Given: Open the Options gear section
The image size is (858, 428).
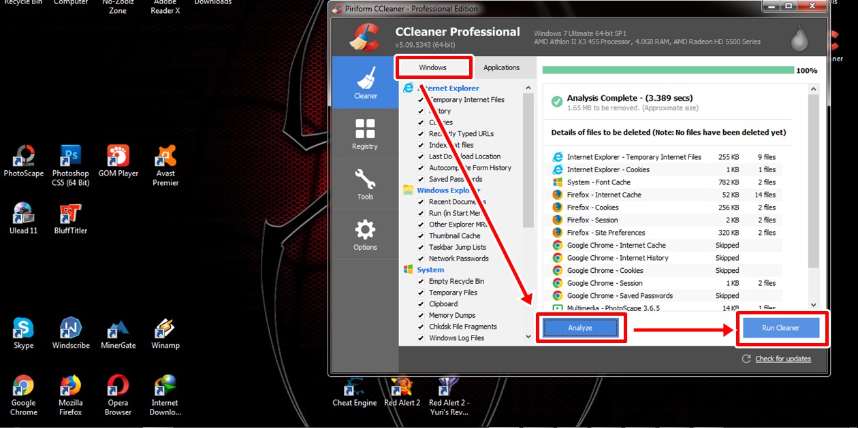Looking at the screenshot, I should [x=365, y=235].
